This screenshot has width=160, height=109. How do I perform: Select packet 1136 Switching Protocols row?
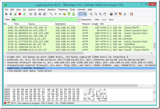[78, 47]
